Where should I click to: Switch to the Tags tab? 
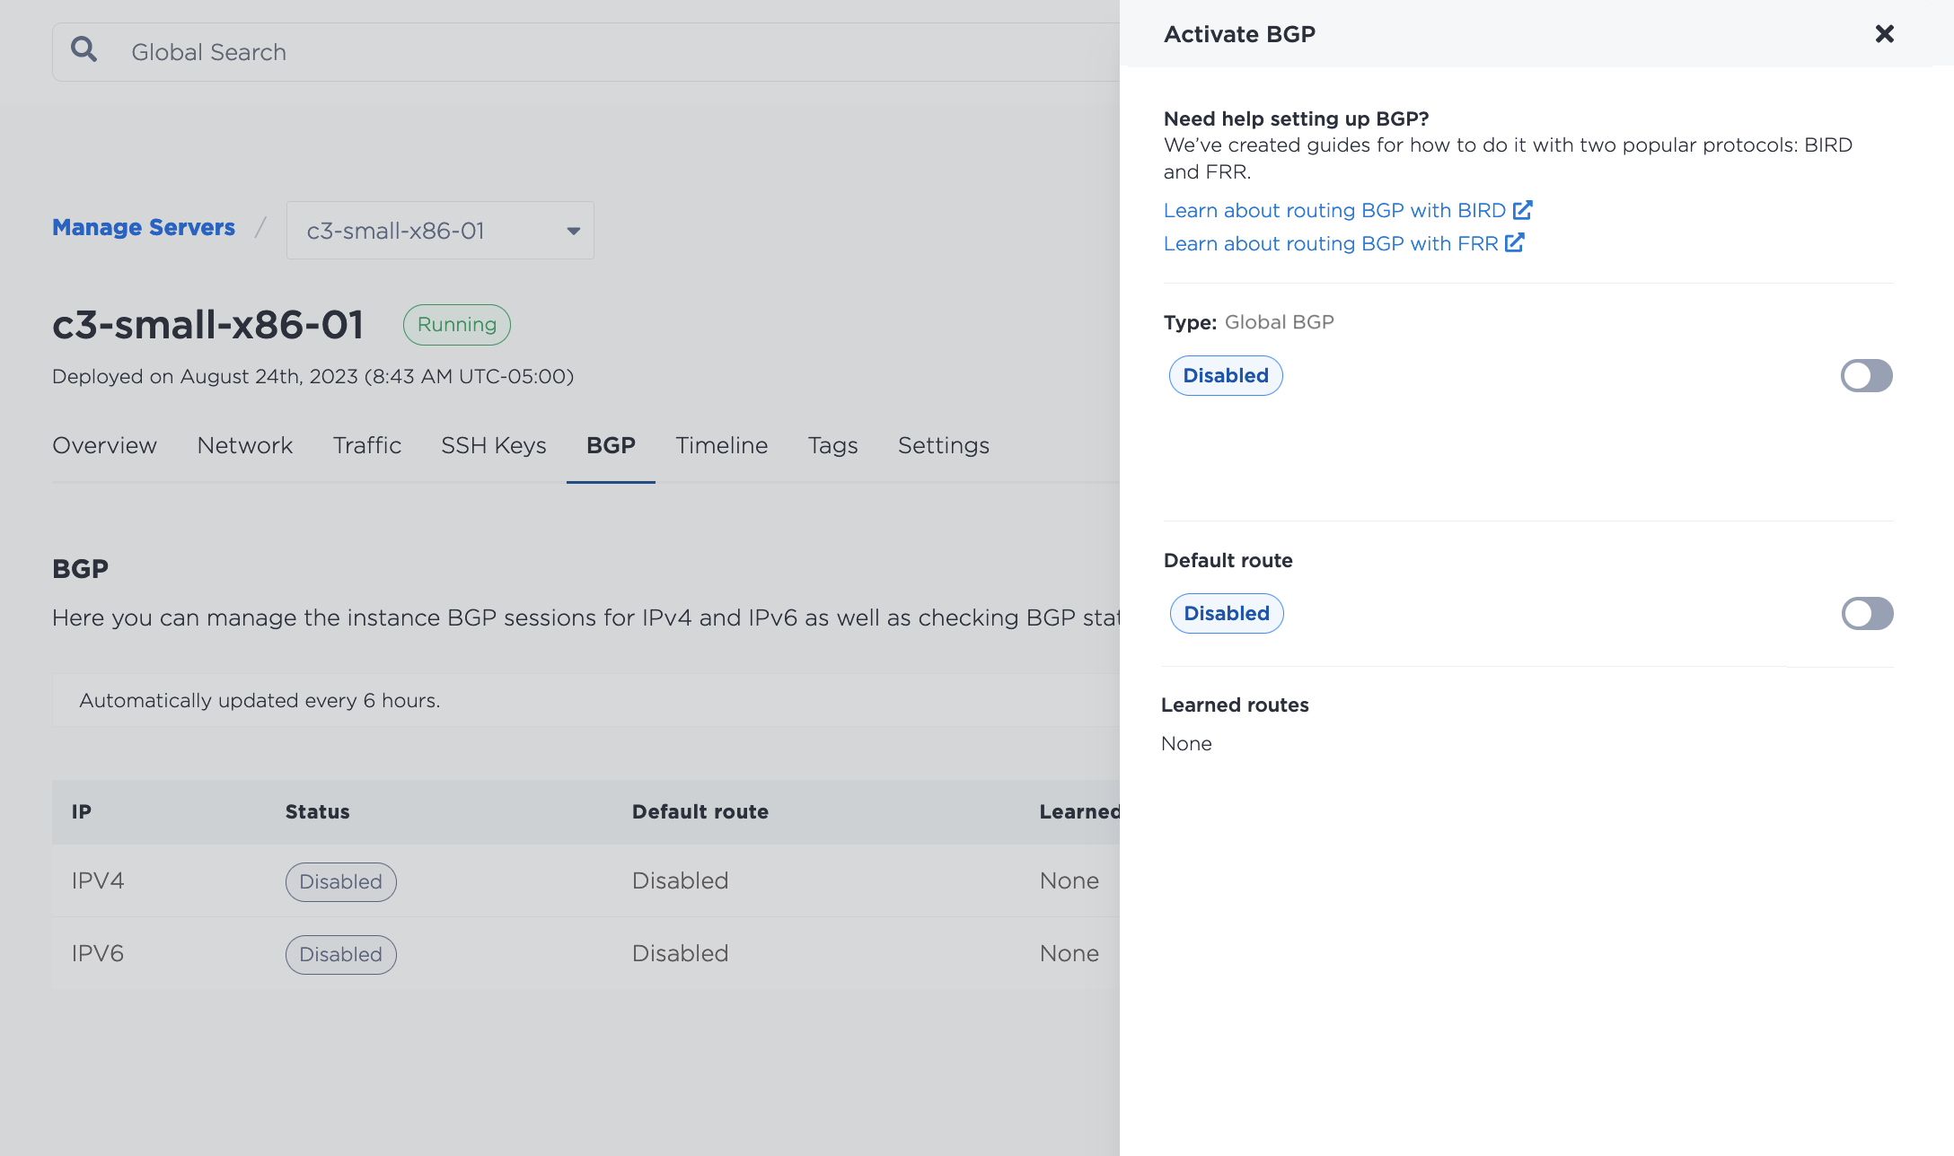[x=832, y=445]
